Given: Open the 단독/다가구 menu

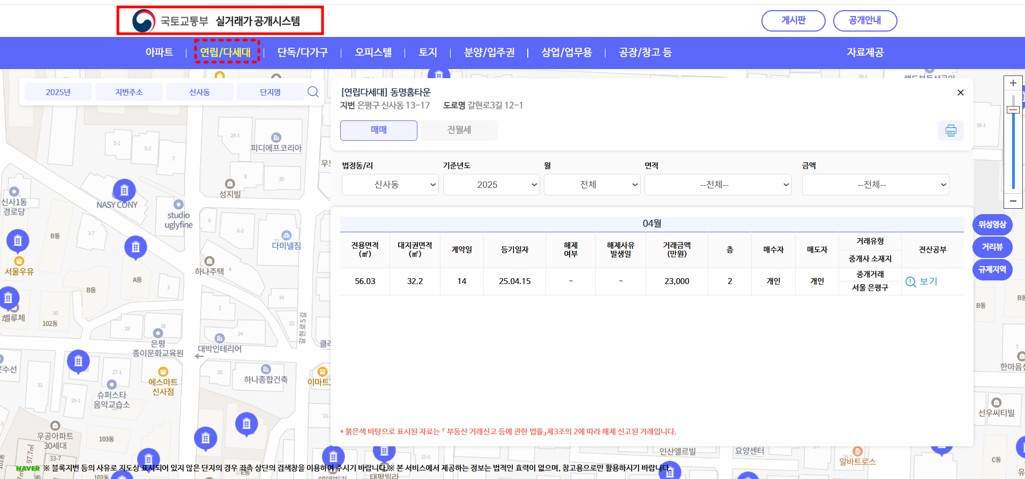Looking at the screenshot, I should coord(303,52).
